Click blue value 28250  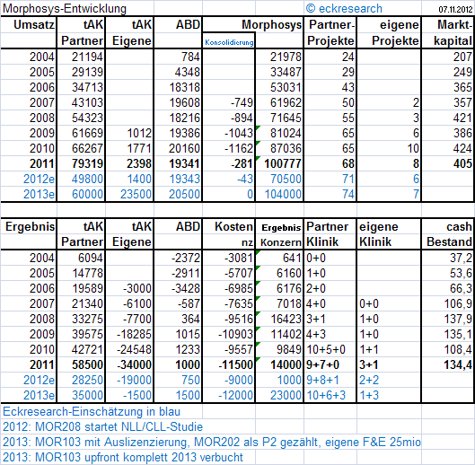87,381
